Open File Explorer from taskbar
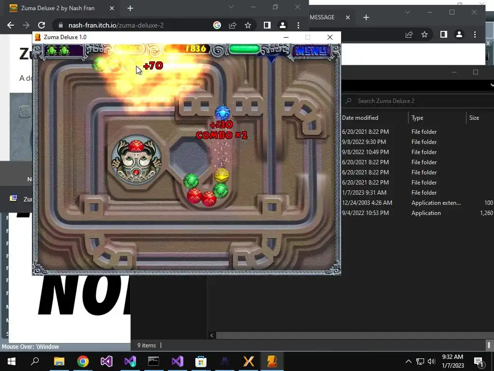 click(x=59, y=361)
